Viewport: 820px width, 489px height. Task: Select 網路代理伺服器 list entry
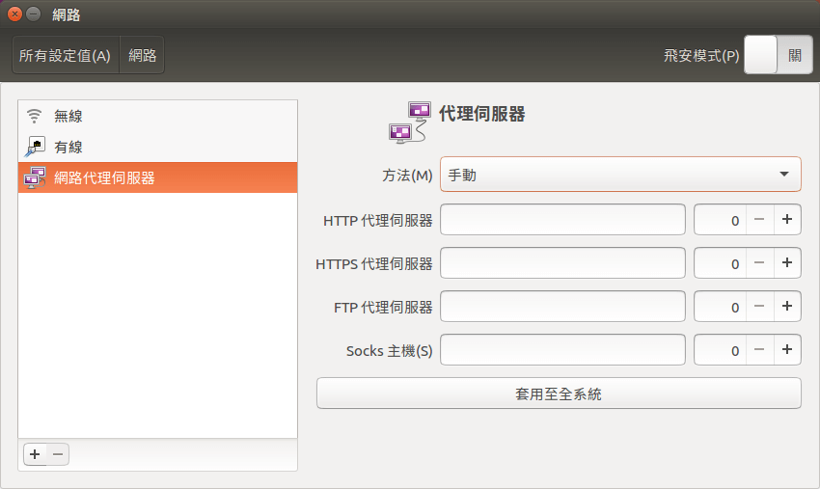[104, 177]
